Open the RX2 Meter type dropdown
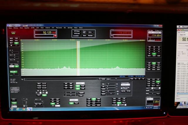Image resolution: width=188 pixels, height=125 pixels. (150, 99)
